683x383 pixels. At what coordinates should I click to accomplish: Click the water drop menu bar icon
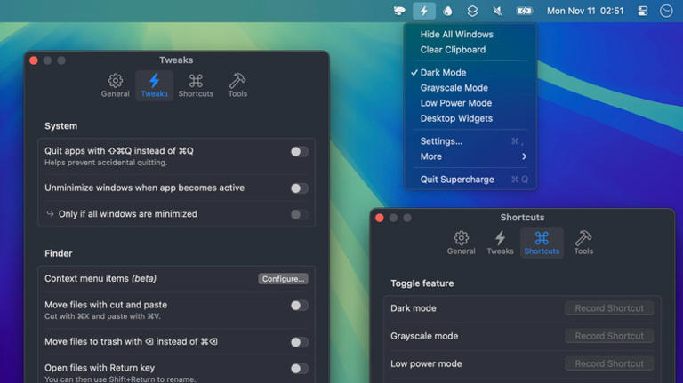point(447,11)
